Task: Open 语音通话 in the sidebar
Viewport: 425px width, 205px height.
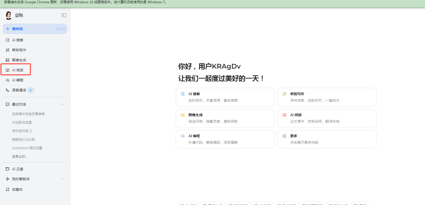Action: coord(35,90)
